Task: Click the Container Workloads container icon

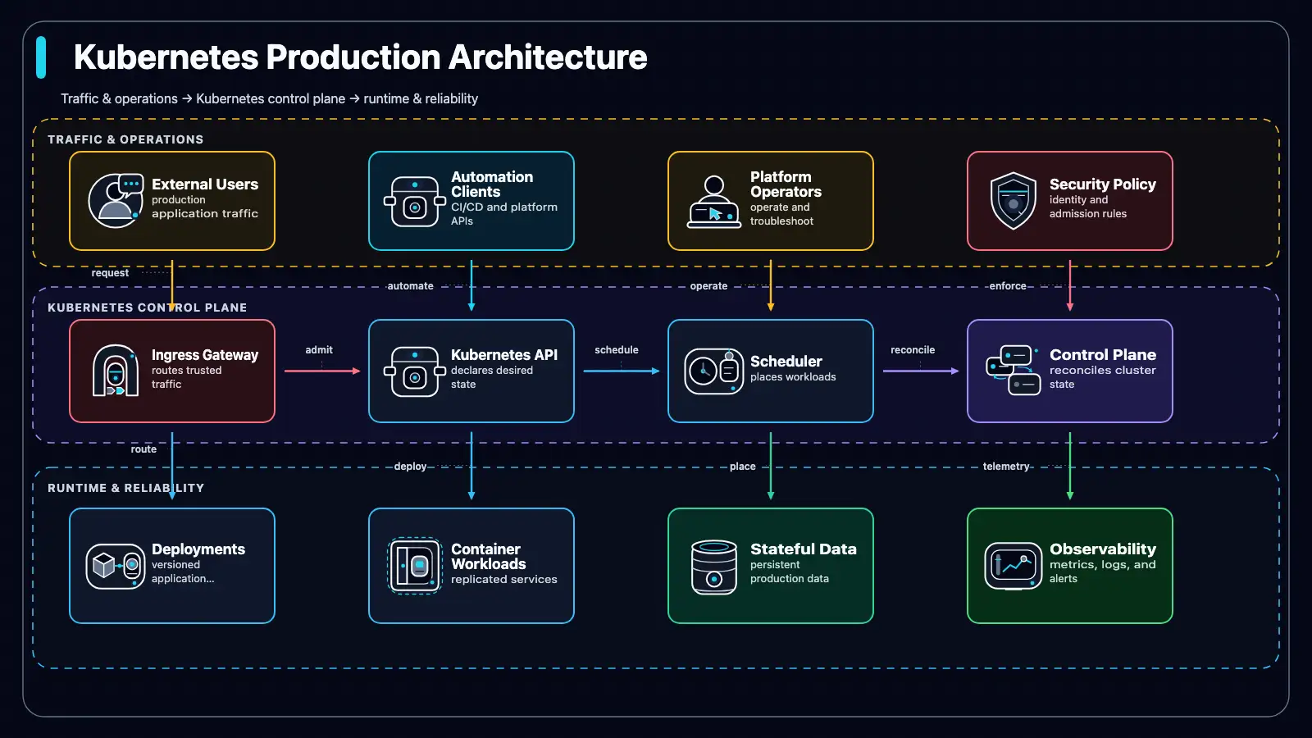Action: pyautogui.click(x=415, y=566)
